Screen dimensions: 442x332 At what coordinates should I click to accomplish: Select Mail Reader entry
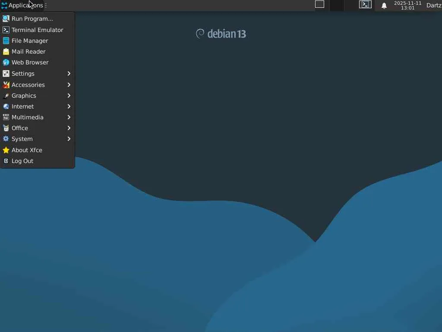point(37,51)
